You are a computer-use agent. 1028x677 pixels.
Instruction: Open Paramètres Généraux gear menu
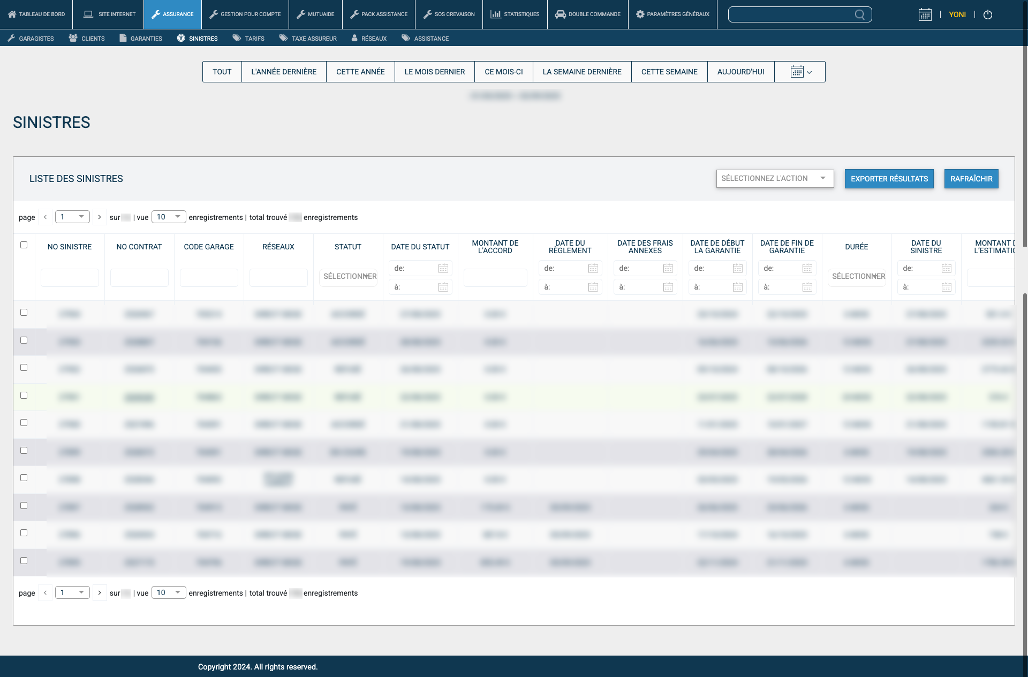click(672, 14)
